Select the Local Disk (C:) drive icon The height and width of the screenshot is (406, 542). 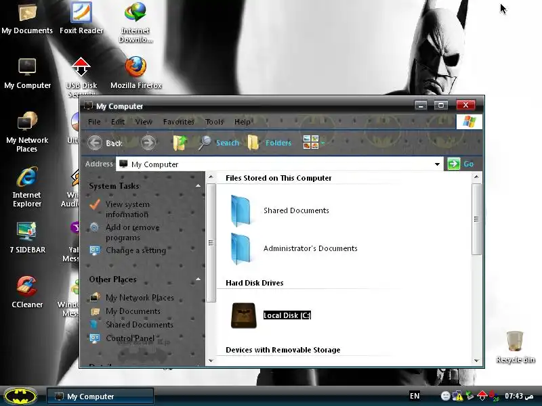tap(244, 315)
